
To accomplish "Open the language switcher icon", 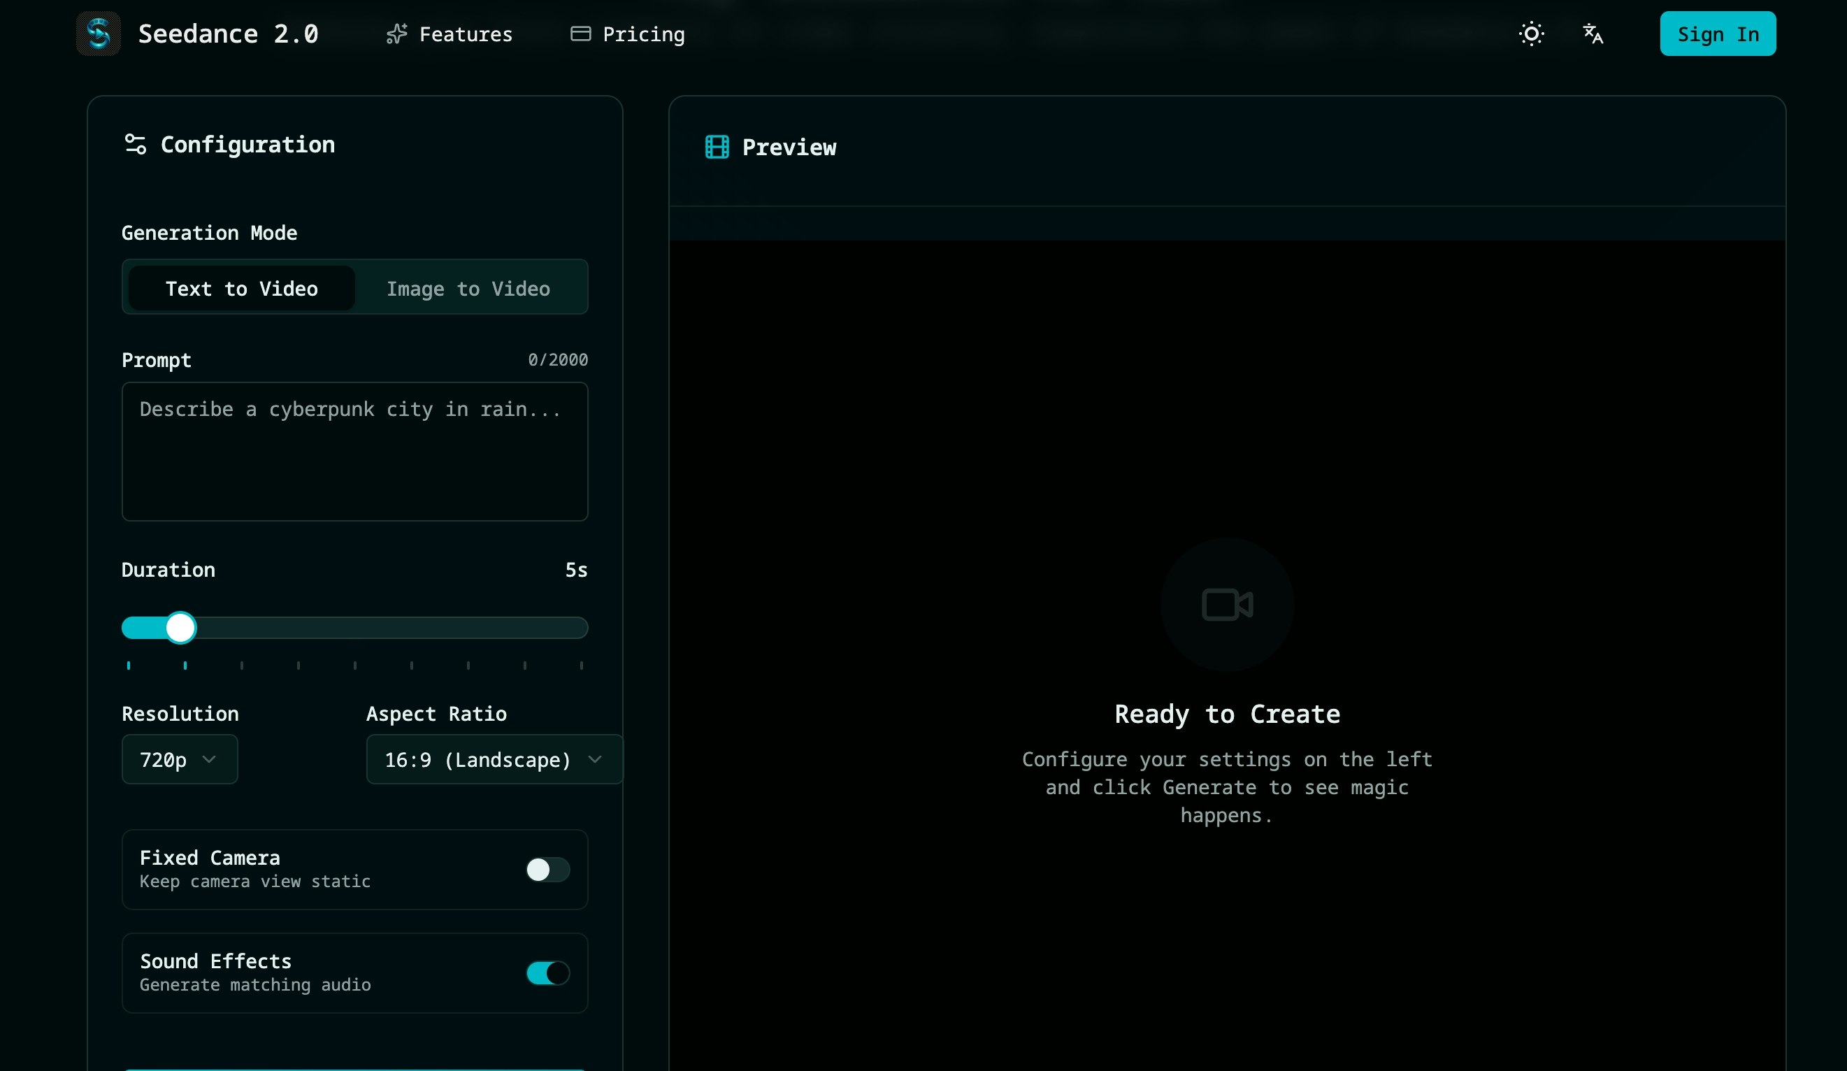I will click(x=1592, y=34).
